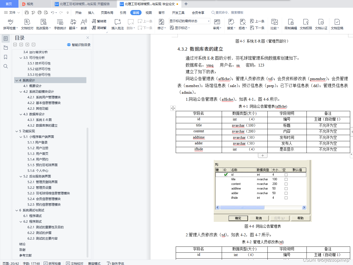
Task: Run document proofreading (文档校对)
Action: (x=27, y=24)
